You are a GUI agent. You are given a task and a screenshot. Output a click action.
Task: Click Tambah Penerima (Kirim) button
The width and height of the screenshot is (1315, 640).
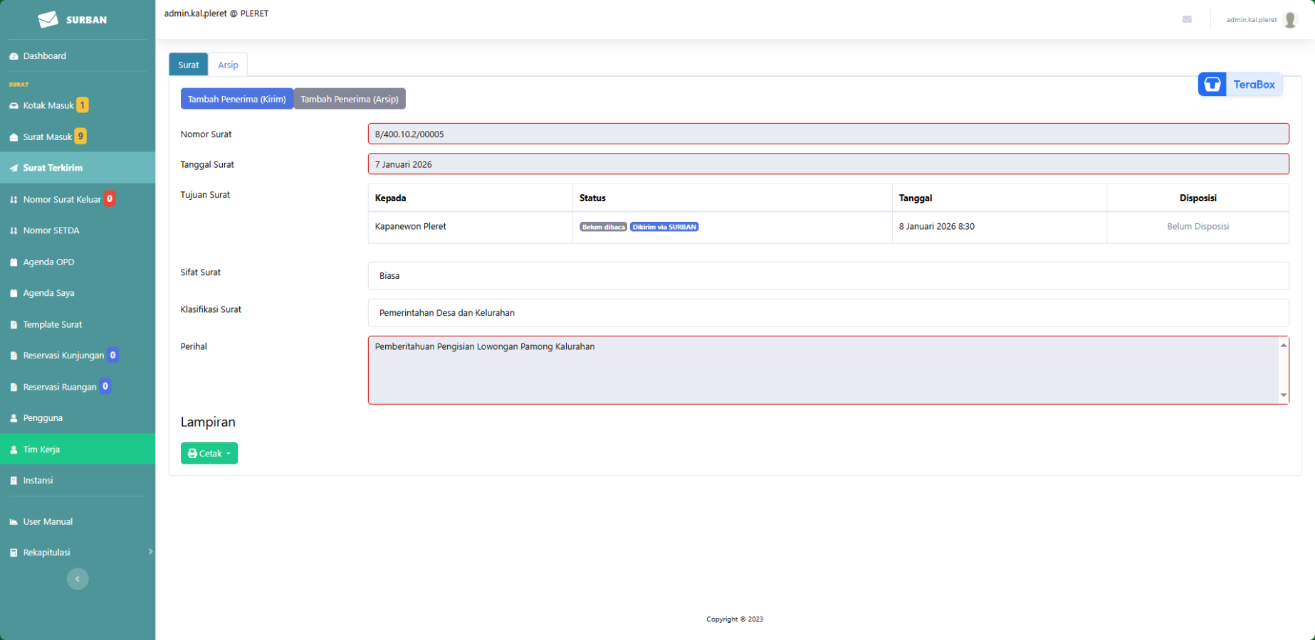tap(237, 99)
